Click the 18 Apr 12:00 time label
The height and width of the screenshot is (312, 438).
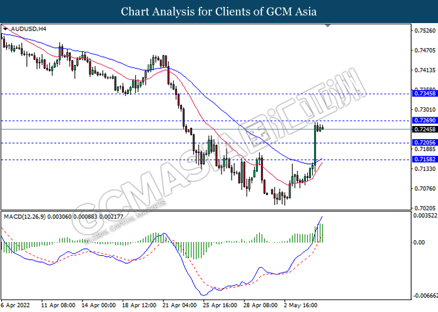[140, 305]
